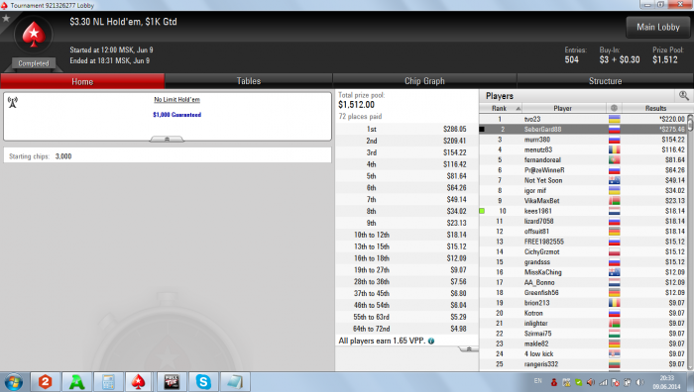Image resolution: width=694 pixels, height=392 pixels.
Task: Open Skype from the taskbar
Action: click(203, 382)
